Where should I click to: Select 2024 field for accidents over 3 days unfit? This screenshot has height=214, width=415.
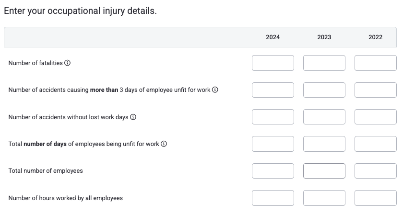[273, 90]
